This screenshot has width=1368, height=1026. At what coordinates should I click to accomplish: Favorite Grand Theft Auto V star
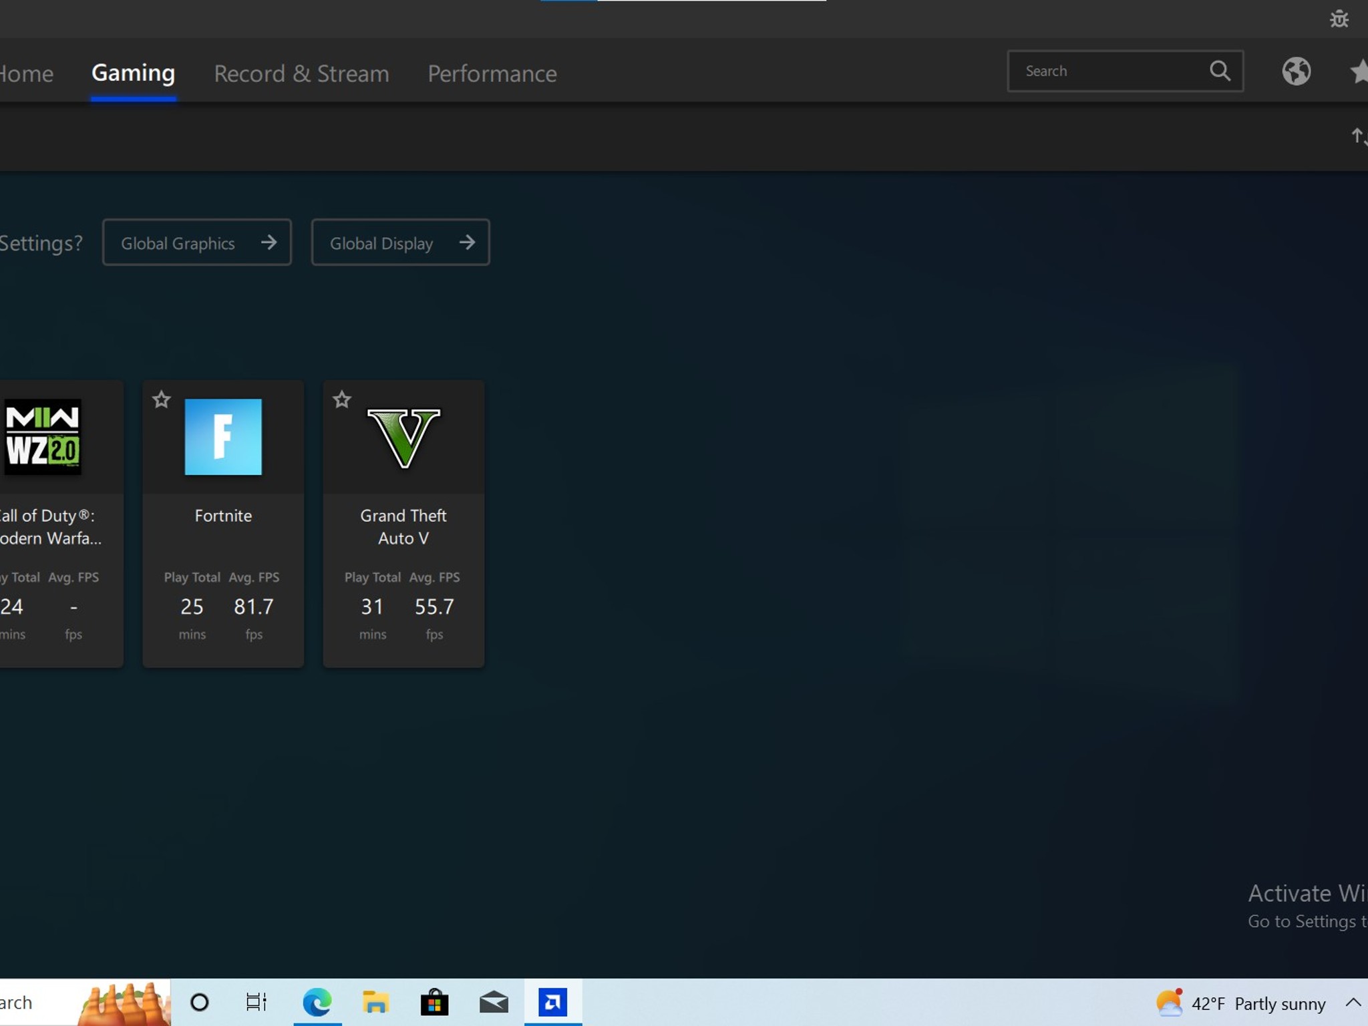click(x=341, y=399)
